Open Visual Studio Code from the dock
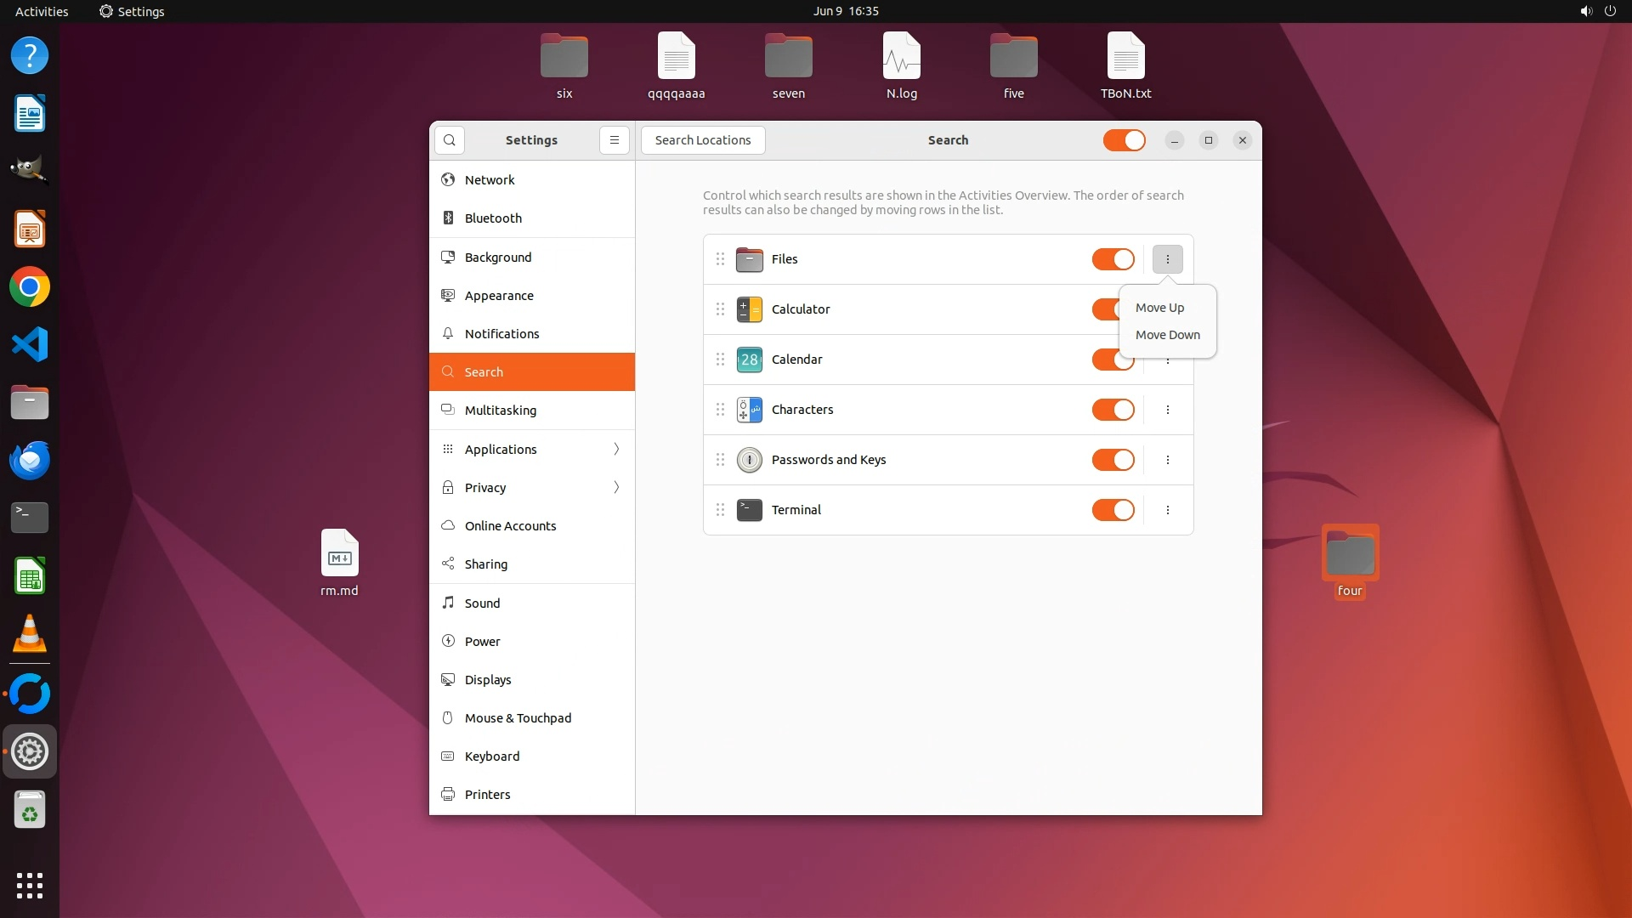 click(x=30, y=345)
